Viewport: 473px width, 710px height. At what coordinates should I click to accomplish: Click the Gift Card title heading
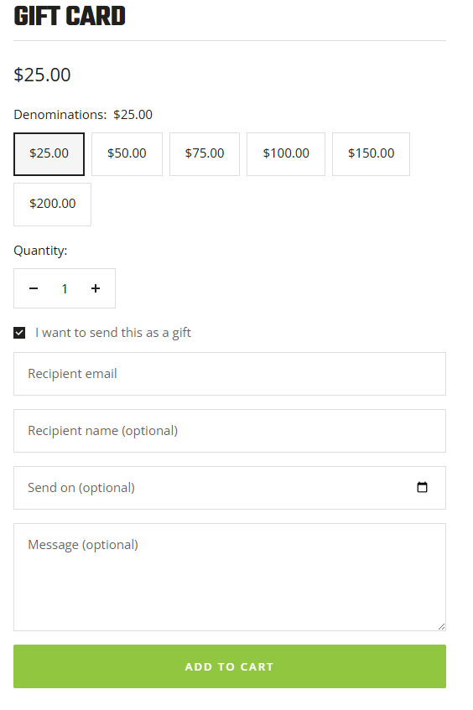[70, 16]
